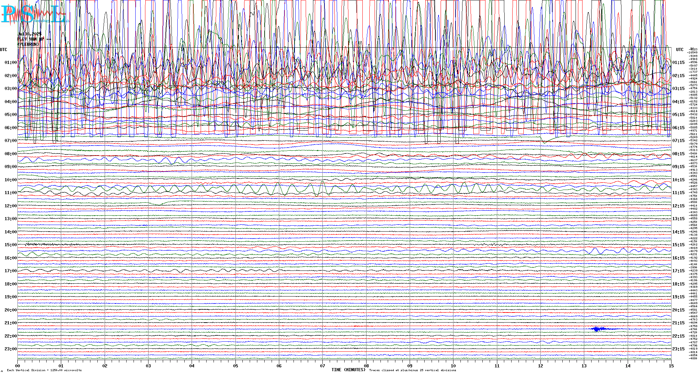
Task: Click the 13:15 end-time label
Action: click(678, 219)
